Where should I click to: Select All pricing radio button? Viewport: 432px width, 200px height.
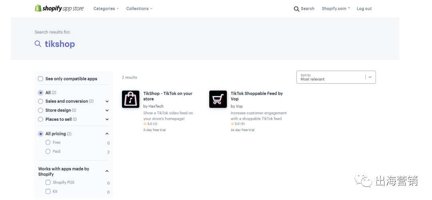(x=40, y=134)
